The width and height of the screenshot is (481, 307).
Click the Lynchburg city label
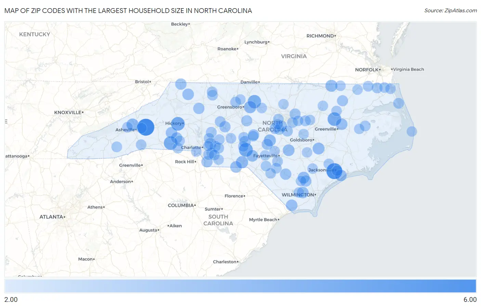(x=256, y=42)
